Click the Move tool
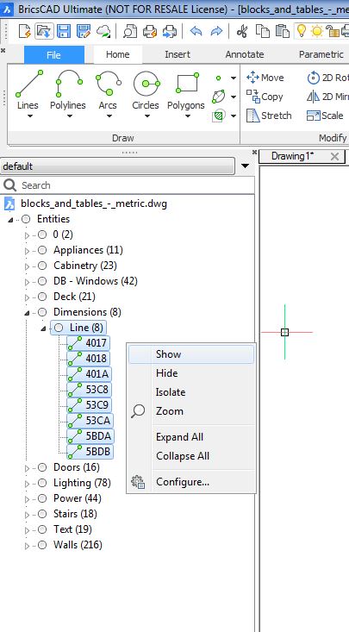Screen dimensions: 349x632 tap(265, 78)
